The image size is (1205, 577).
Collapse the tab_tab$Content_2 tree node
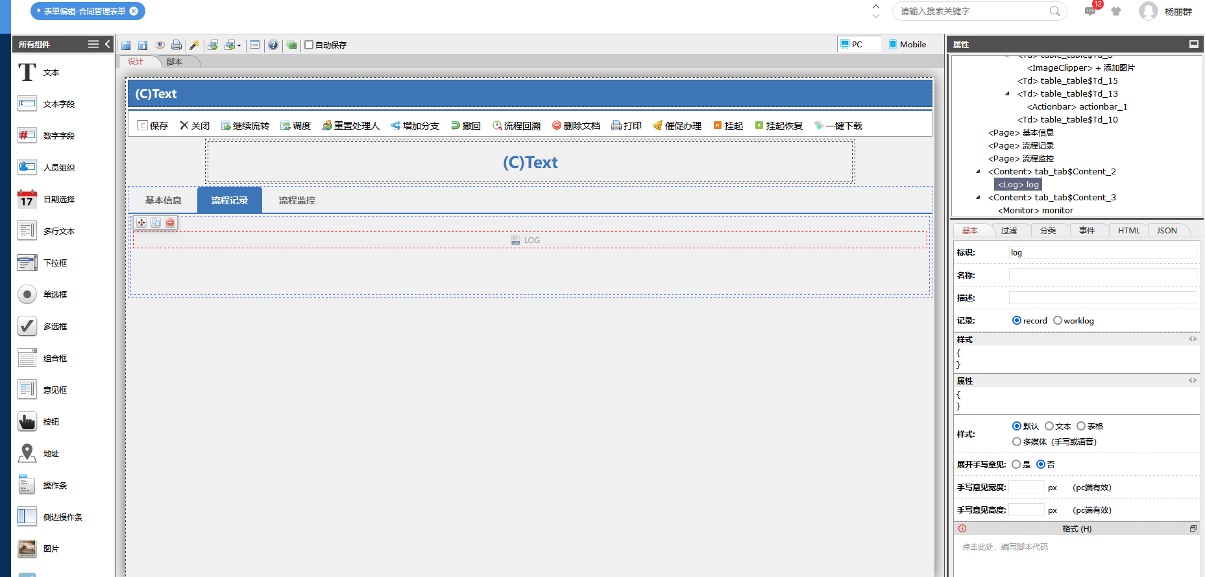979,172
